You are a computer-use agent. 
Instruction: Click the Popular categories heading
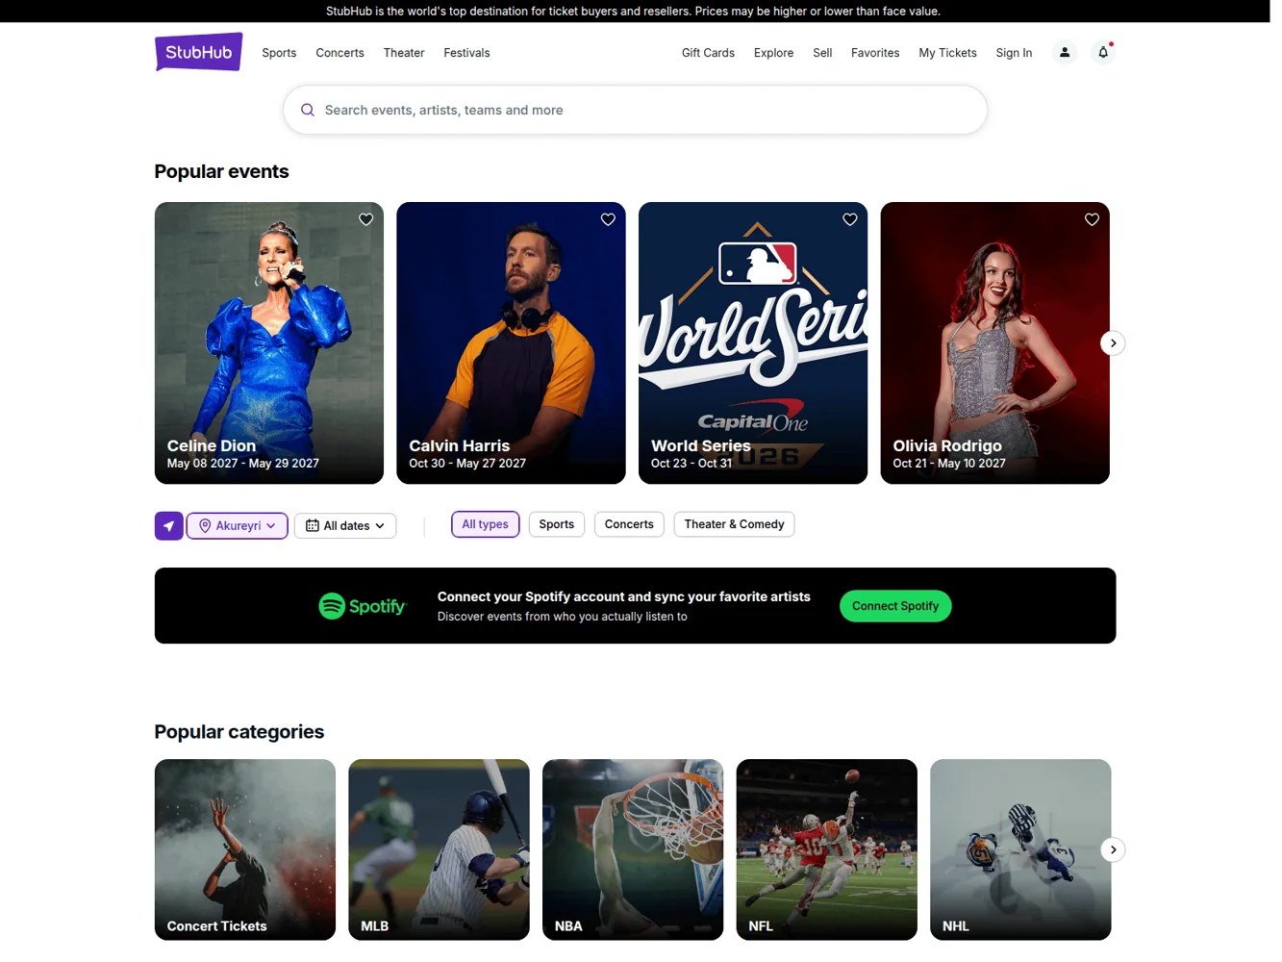(x=239, y=732)
